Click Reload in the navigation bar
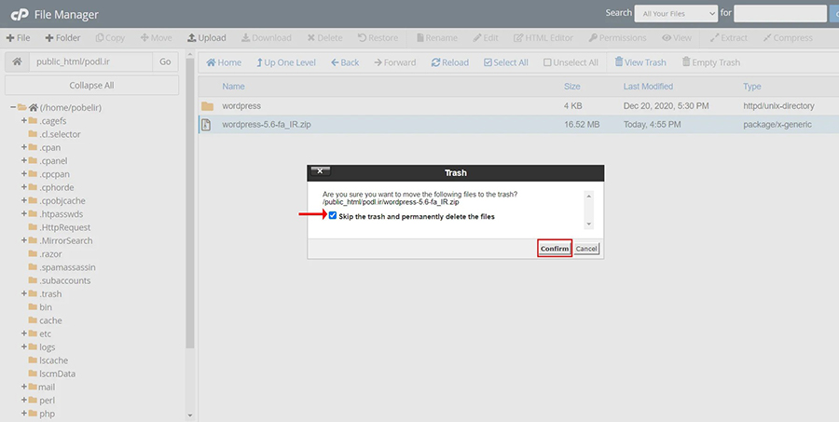839x422 pixels. (449, 62)
